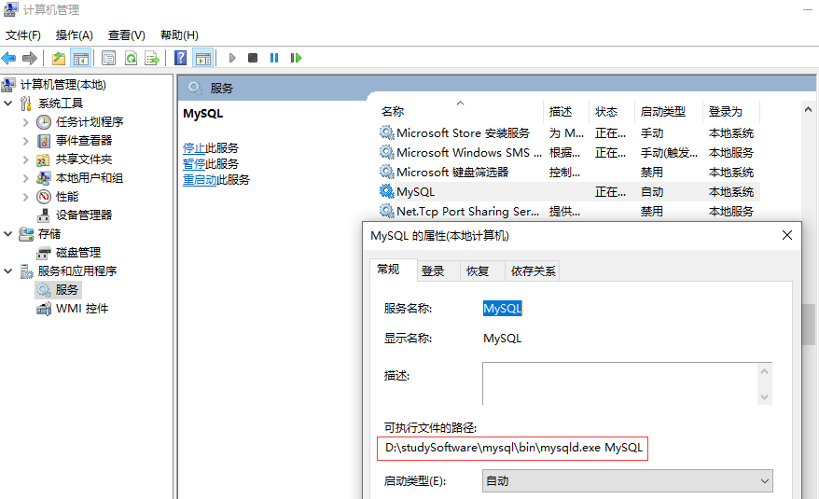
Task: Click the 停止 this service link
Action: (x=194, y=148)
